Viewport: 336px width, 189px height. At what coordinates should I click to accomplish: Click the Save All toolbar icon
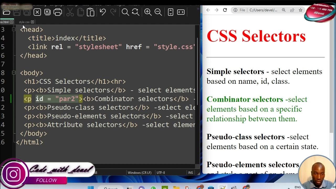27,12
